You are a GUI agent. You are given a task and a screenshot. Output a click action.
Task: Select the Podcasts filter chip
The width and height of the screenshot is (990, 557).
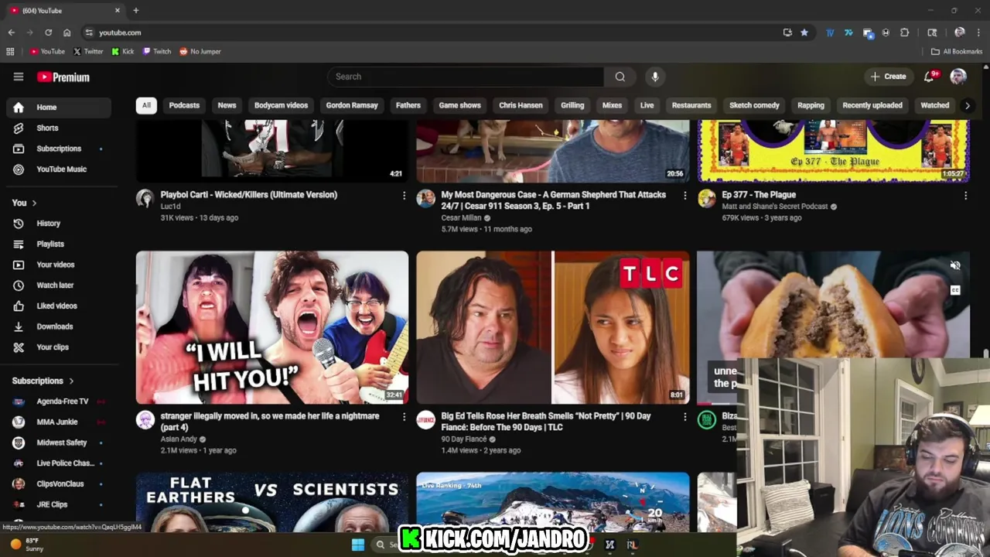tap(184, 105)
